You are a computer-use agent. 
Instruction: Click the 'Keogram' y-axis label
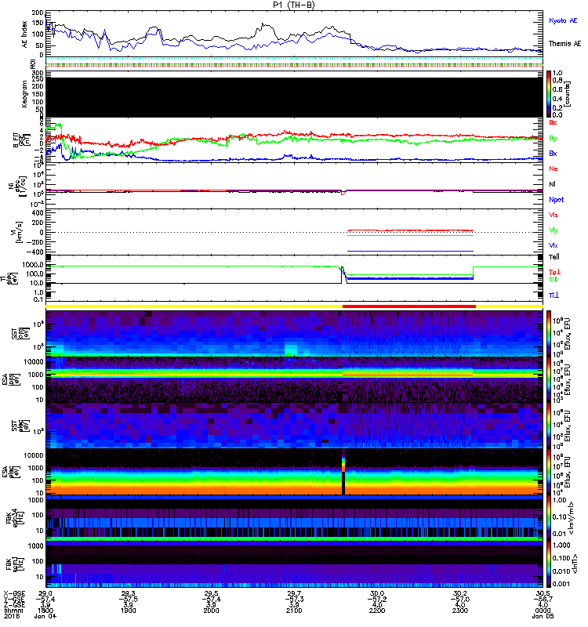point(25,94)
